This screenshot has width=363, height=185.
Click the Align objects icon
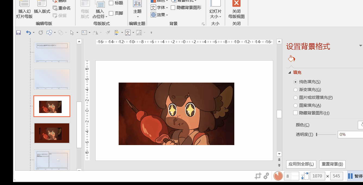(117, 33)
